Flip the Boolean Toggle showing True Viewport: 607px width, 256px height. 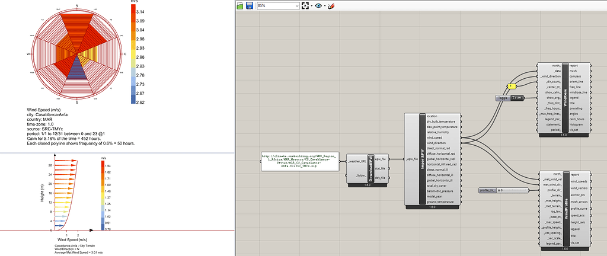click(517, 97)
